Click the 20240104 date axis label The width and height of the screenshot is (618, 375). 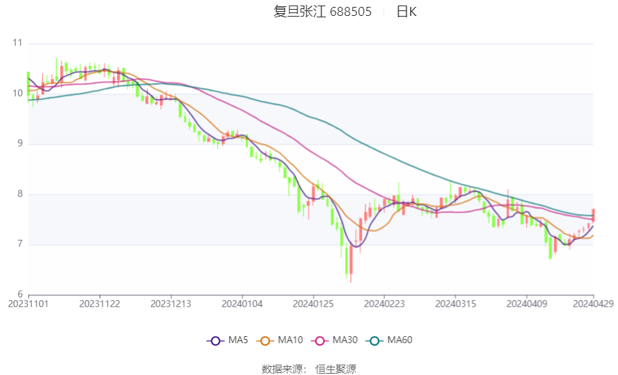coord(242,304)
